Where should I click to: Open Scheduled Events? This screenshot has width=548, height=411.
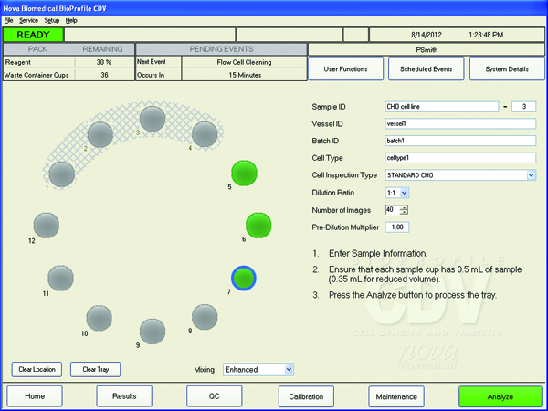426,68
